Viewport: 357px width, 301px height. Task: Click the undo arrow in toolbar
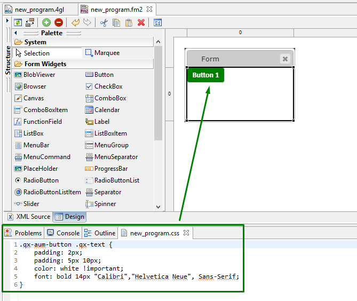tap(75, 22)
